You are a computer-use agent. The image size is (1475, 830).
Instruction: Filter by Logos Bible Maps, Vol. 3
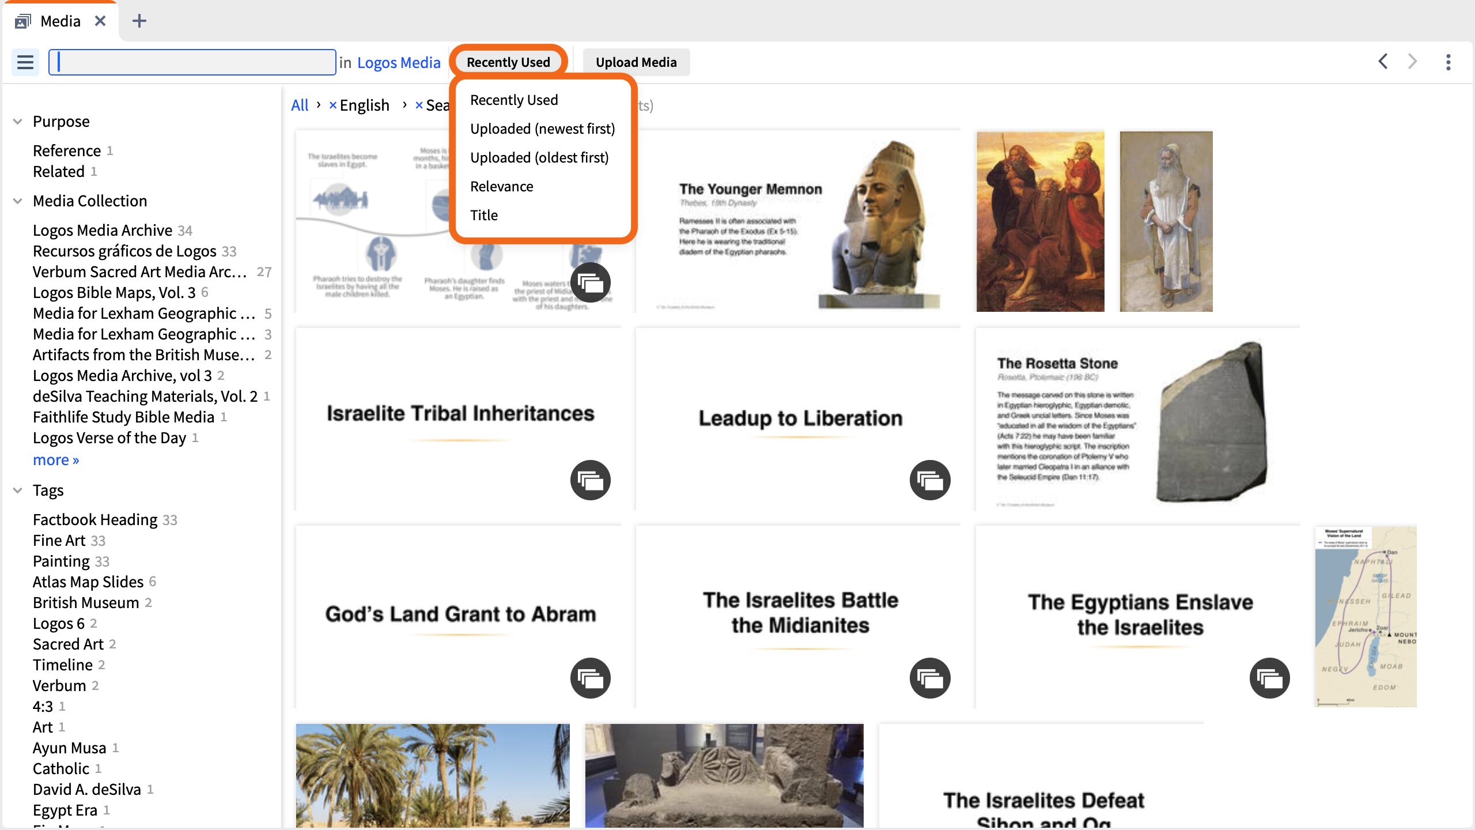(x=114, y=293)
